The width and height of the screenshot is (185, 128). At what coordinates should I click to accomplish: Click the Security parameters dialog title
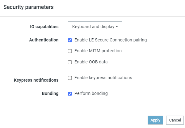28,7
